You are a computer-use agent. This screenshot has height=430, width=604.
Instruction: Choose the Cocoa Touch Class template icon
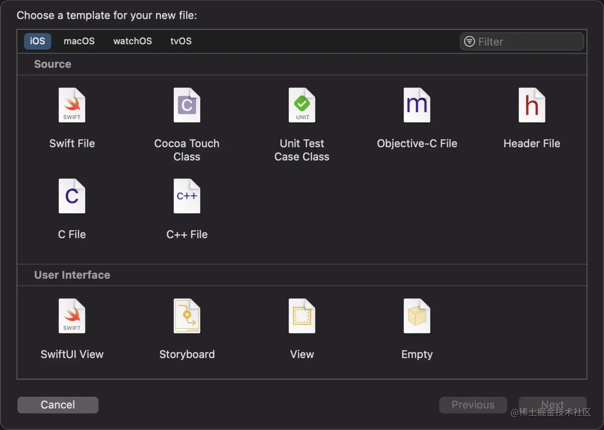click(187, 105)
